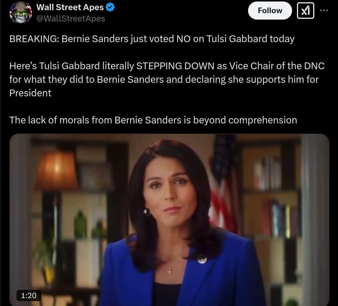Click the 1:20 video duration badge
Viewport: 338px width, 306px height.
point(29,295)
